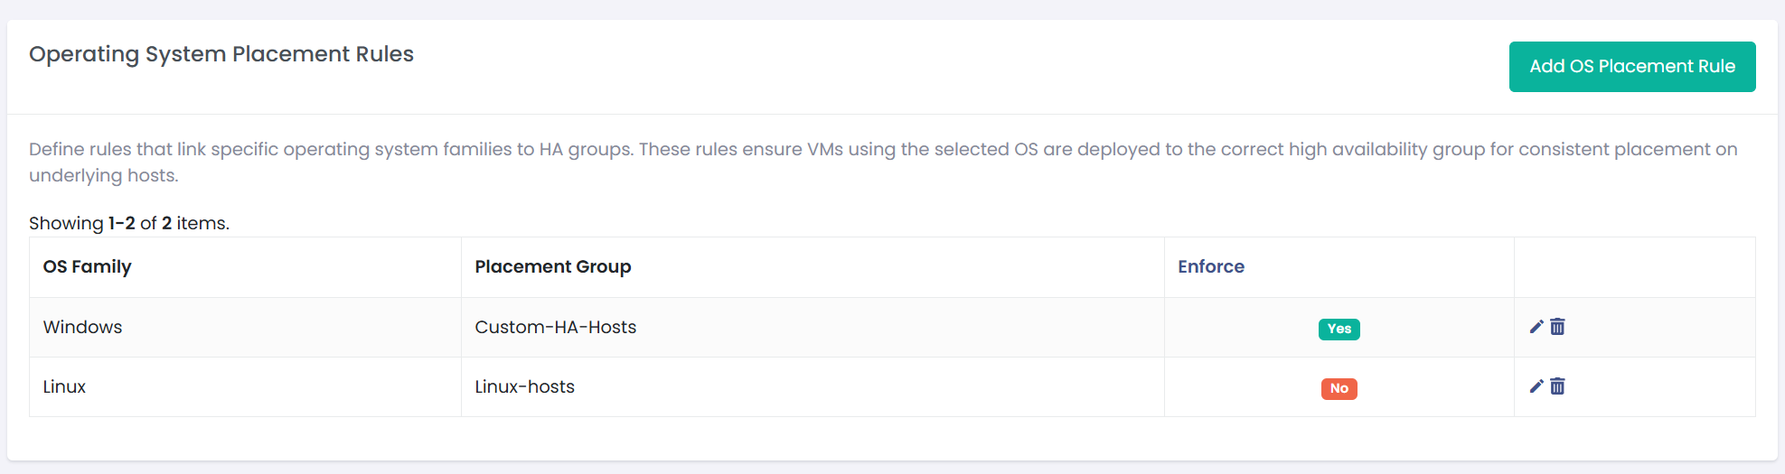Delete the Linux placement rule trash icon
Image resolution: width=1785 pixels, height=474 pixels.
coord(1557,386)
